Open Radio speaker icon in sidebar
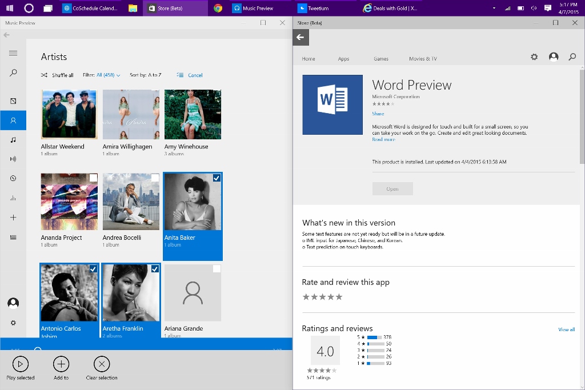 pos(13,159)
